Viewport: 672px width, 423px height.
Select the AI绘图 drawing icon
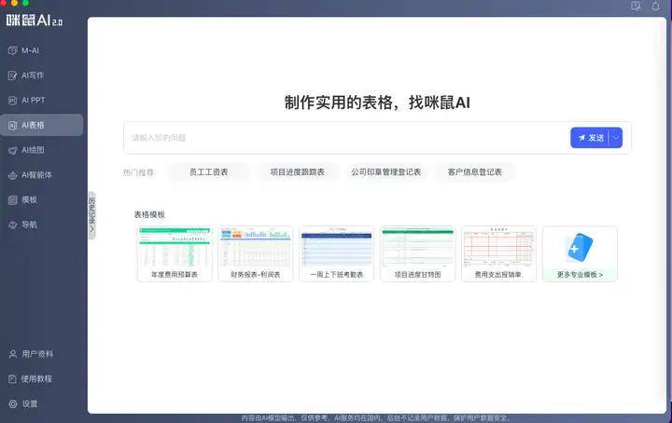[x=12, y=150]
